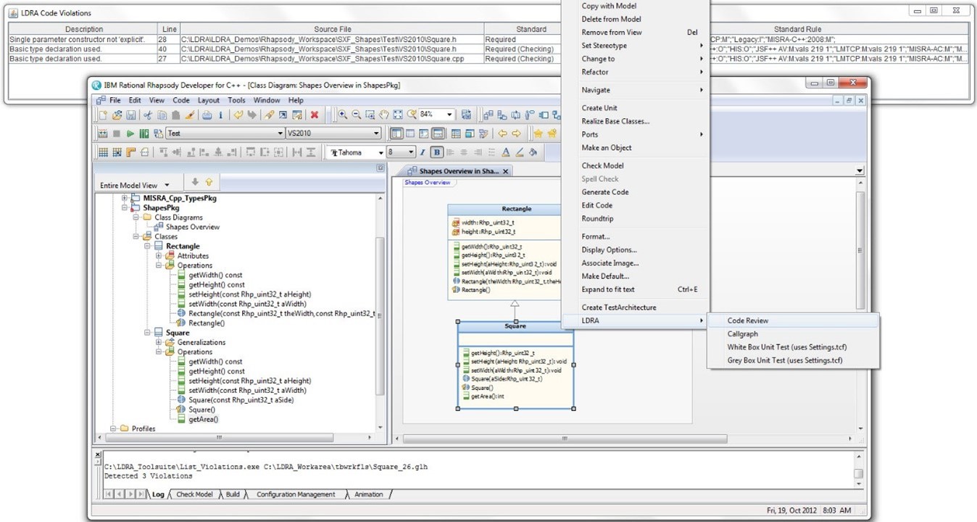Select the Pan hand tool
Screen dimensions: 977x522
pos(384,115)
